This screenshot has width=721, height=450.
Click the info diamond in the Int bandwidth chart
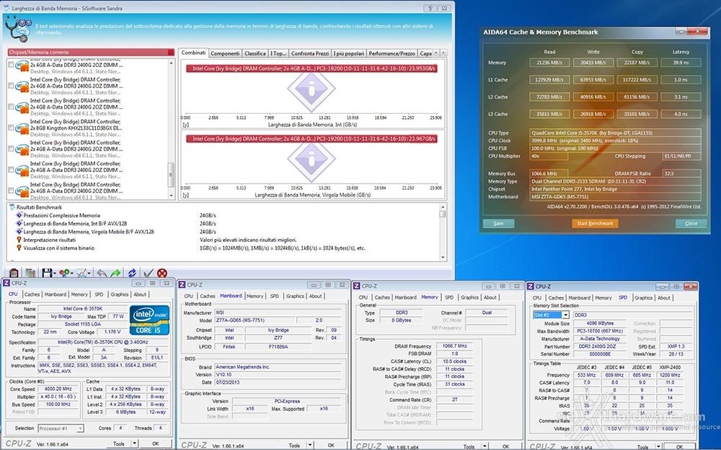(x=311, y=89)
